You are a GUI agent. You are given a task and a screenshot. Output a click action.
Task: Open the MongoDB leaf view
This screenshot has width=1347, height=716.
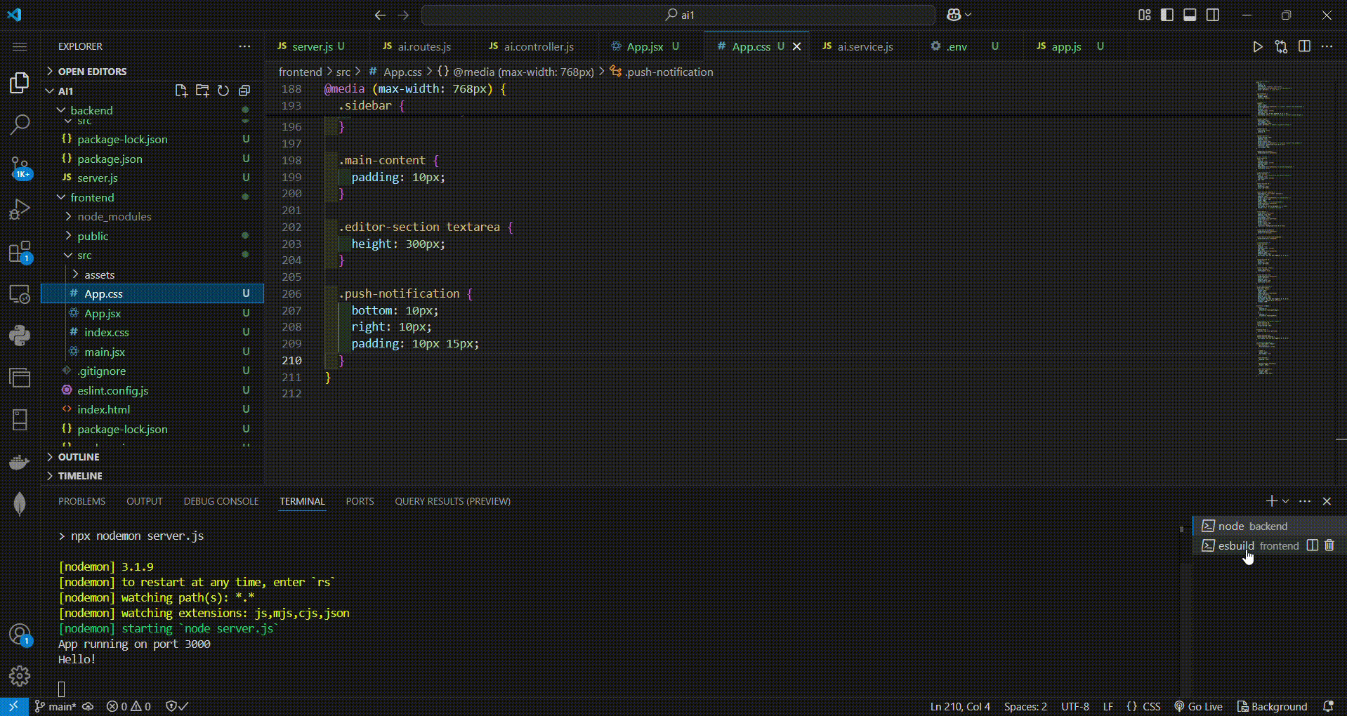point(20,503)
